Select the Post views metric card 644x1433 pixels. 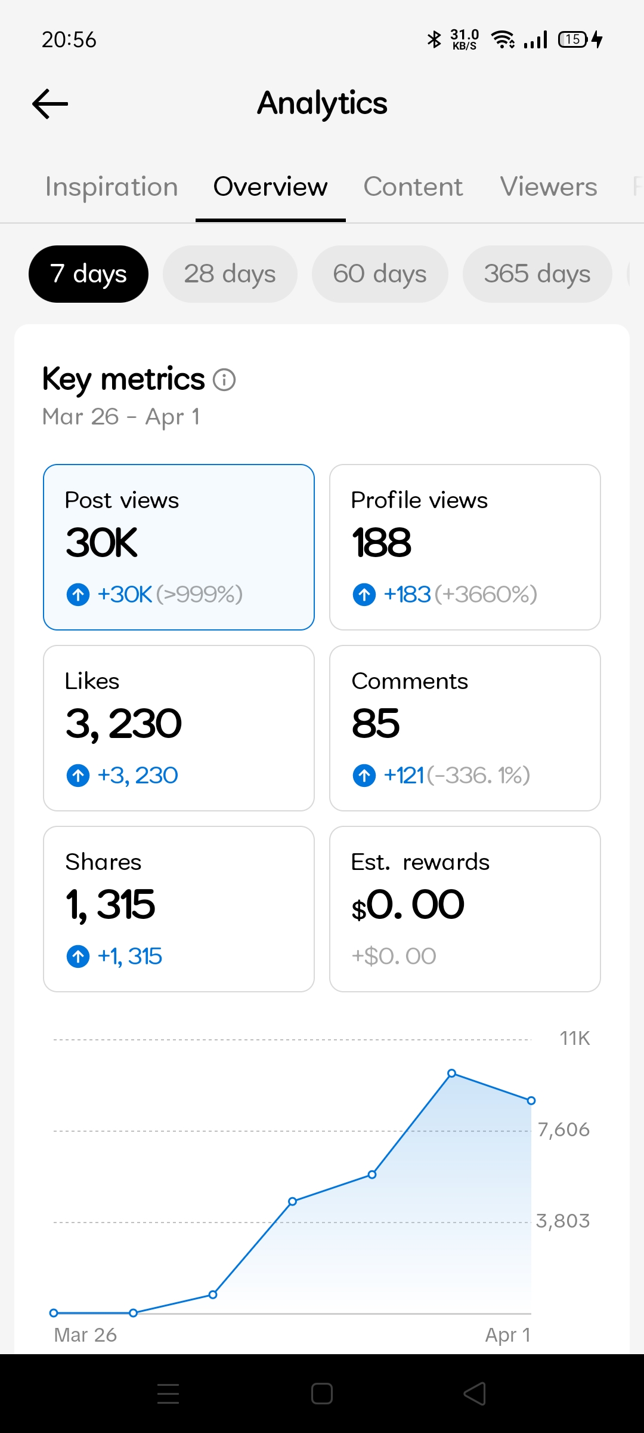click(179, 547)
